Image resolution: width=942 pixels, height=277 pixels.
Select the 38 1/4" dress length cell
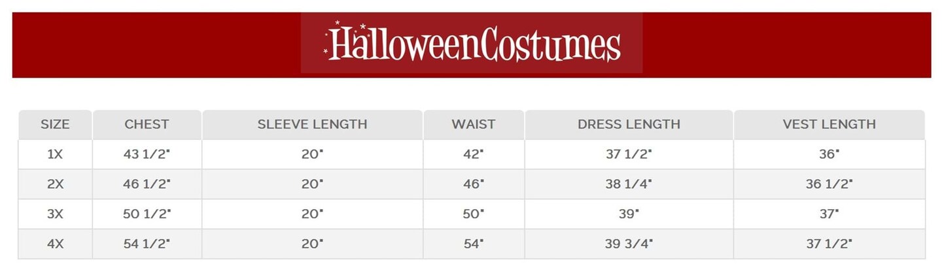pyautogui.click(x=629, y=184)
